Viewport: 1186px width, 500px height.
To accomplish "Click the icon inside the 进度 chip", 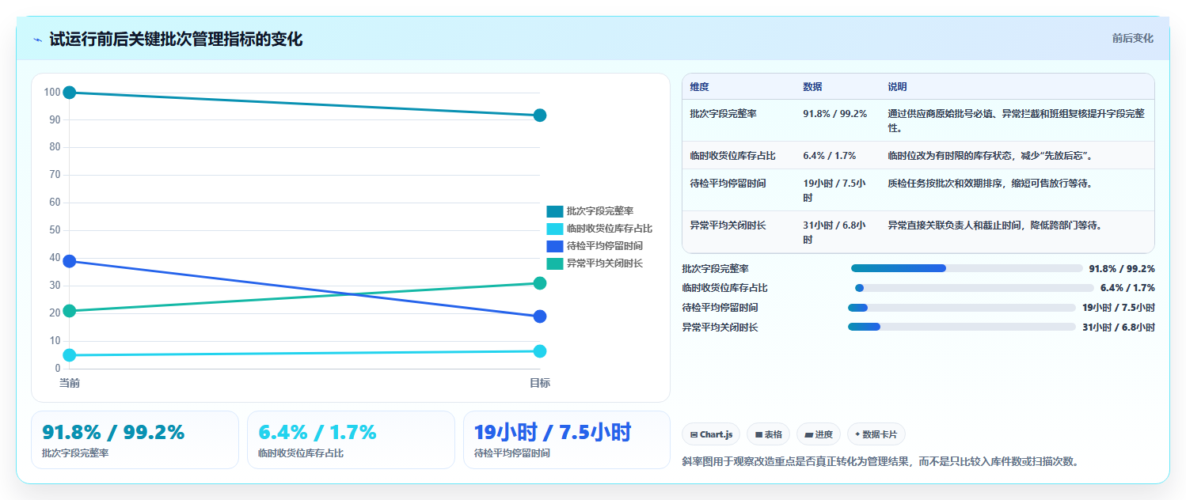I will pos(808,434).
